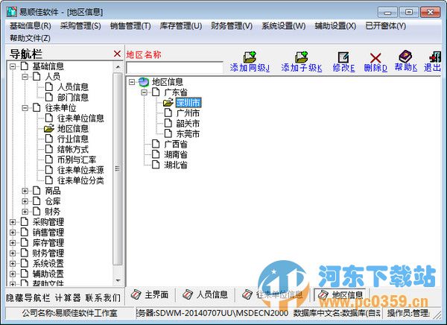Open the 库存管理(U) menu
Screen dimensions: 447x325
coord(181,26)
